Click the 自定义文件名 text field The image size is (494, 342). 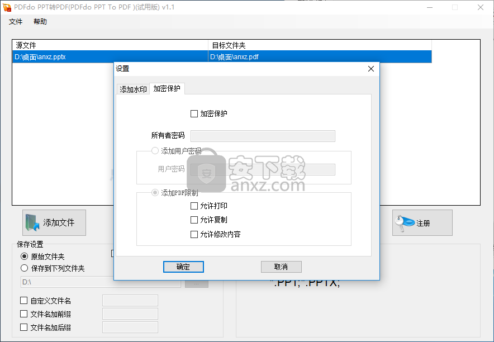coord(130,301)
